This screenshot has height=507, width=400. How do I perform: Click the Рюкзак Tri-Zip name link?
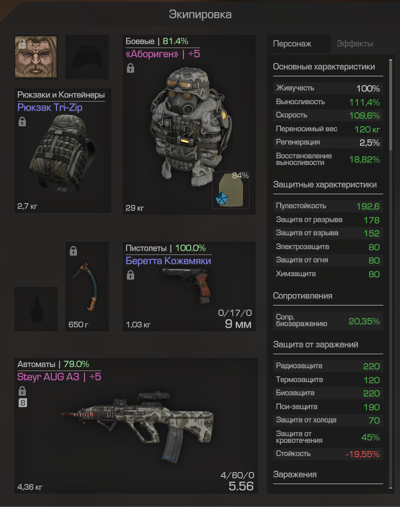[50, 107]
